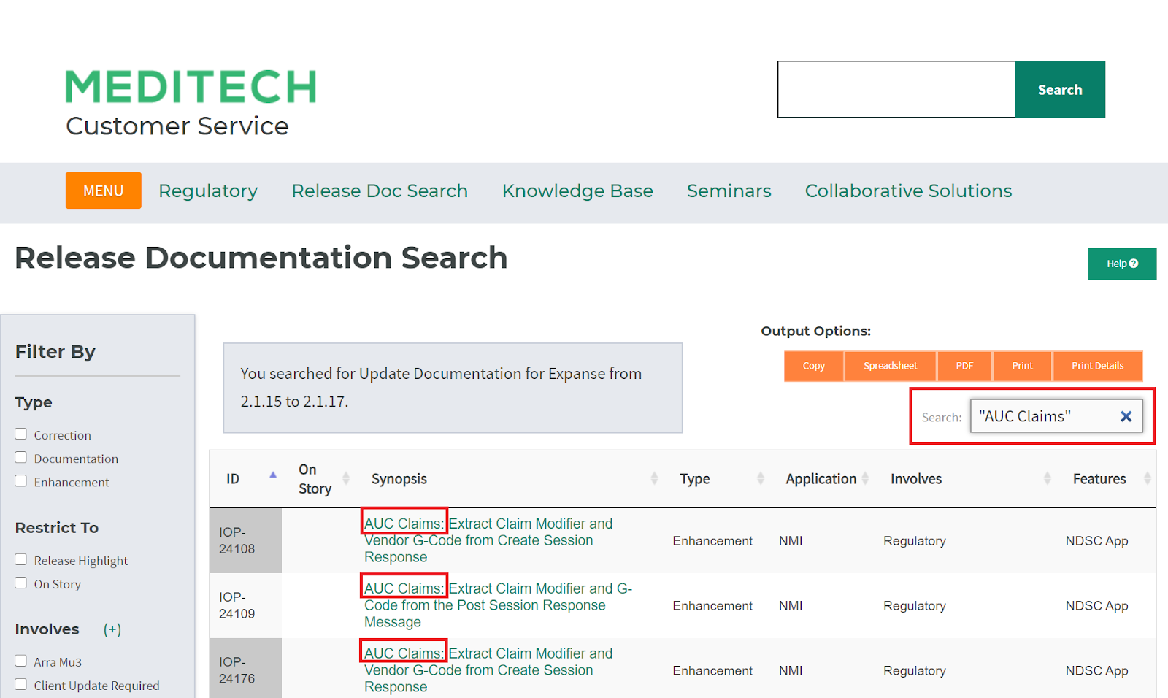The width and height of the screenshot is (1168, 698).
Task: Open synopsis link for IOP-24108
Action: pyautogui.click(x=488, y=540)
